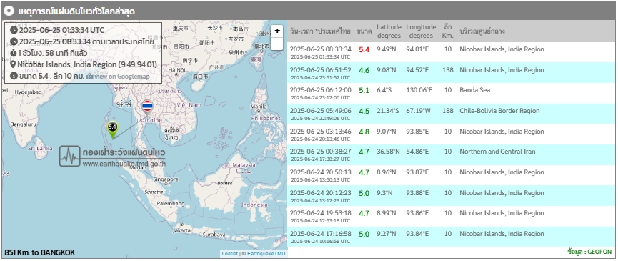Click the 5.1 magnitude value

click(364, 91)
